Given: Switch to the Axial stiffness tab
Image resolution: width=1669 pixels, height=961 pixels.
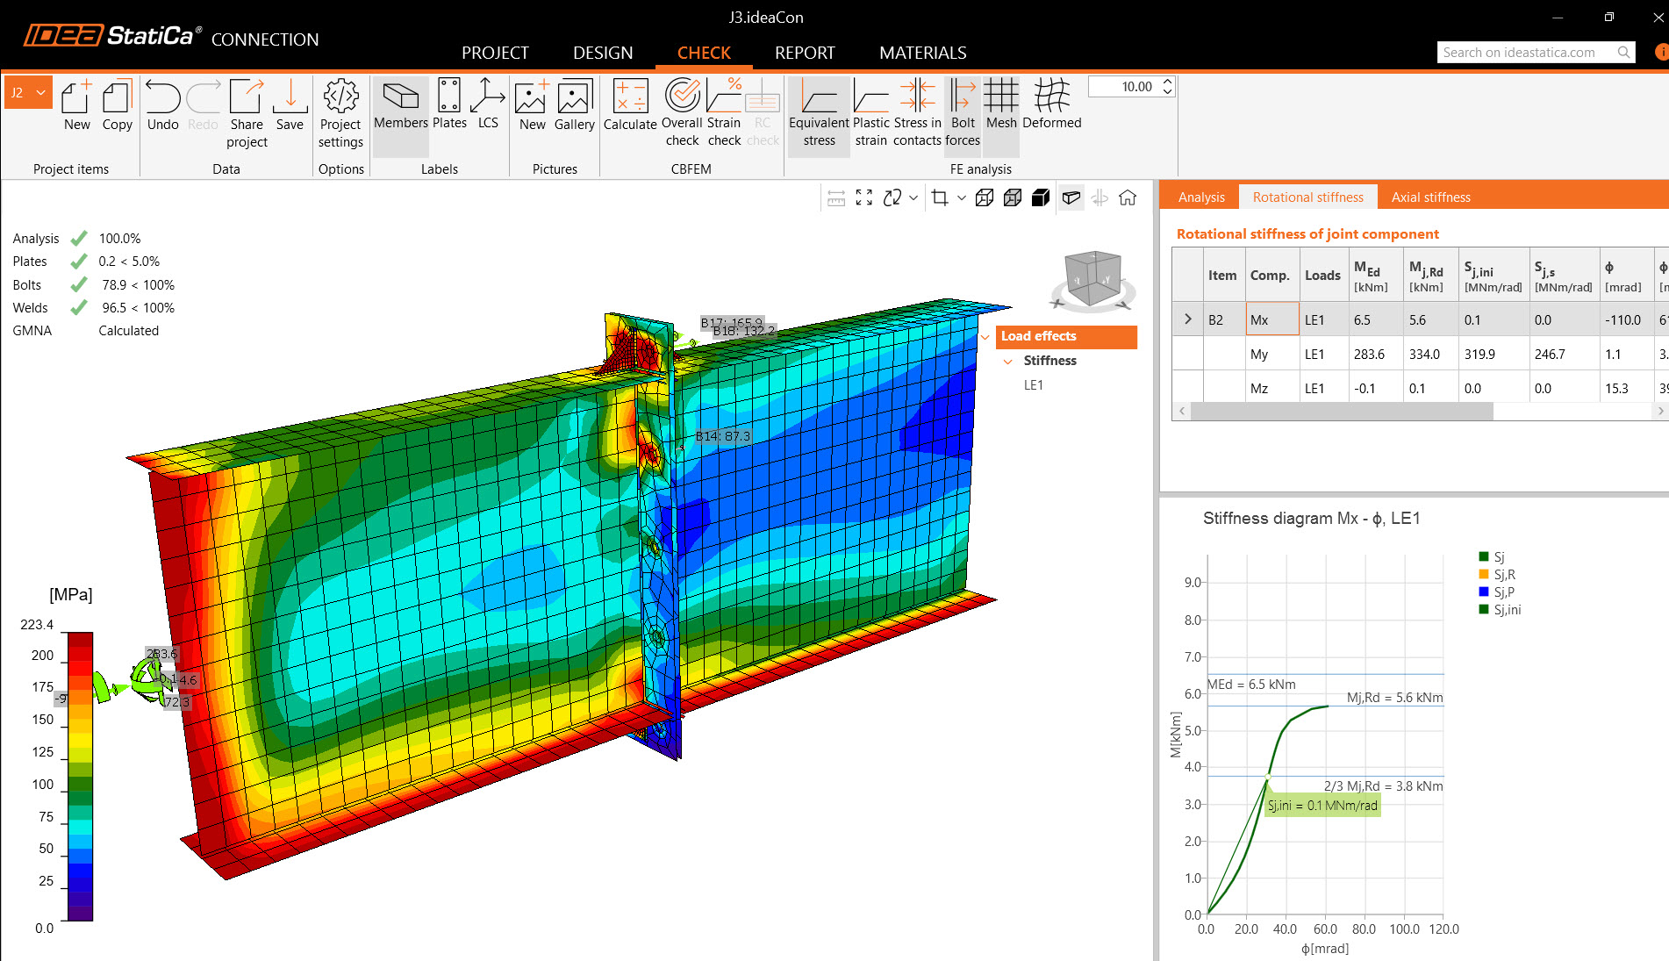Looking at the screenshot, I should point(1431,197).
